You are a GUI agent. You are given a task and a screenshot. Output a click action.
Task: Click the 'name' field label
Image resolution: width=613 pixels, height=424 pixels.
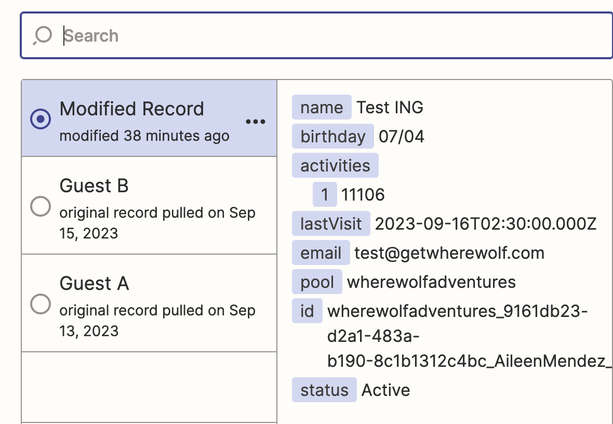click(322, 107)
